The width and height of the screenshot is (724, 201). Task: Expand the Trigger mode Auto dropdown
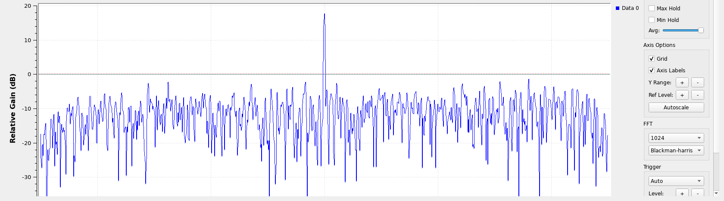(676, 181)
